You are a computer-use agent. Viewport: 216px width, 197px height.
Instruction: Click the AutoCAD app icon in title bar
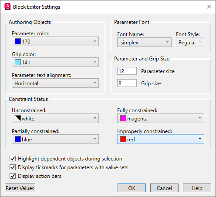pos(7,7)
